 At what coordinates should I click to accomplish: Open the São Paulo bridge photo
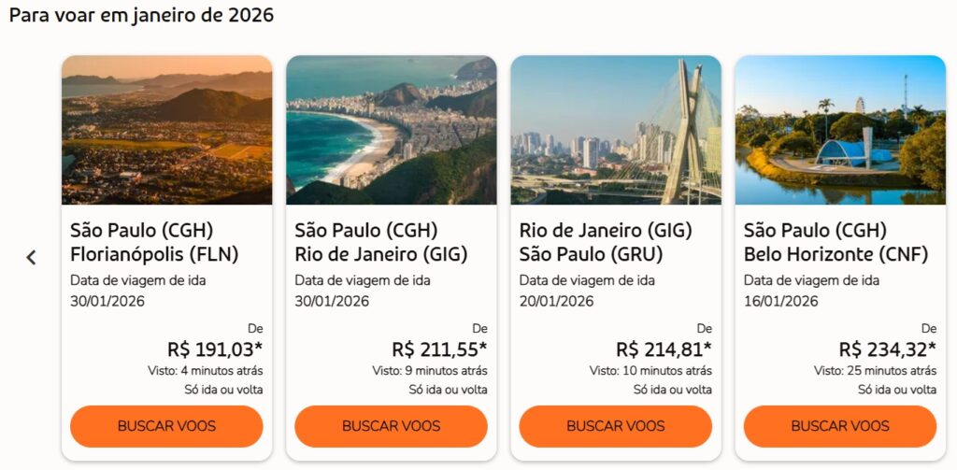[615, 130]
